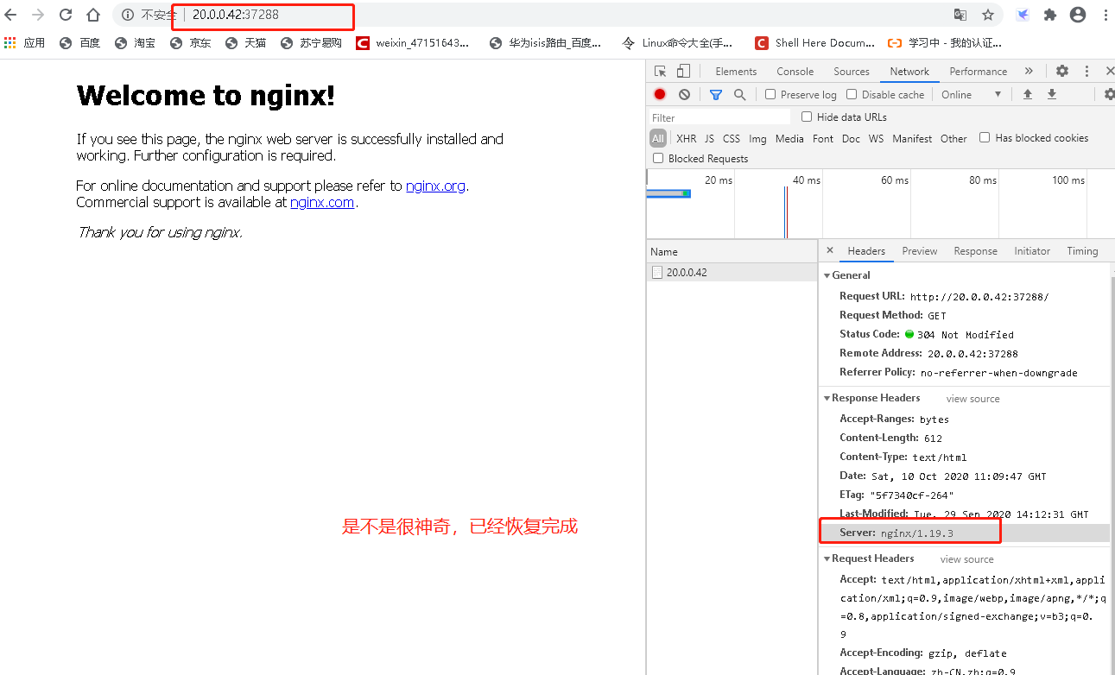Open the extensions puzzle icon

pyautogui.click(x=1050, y=15)
